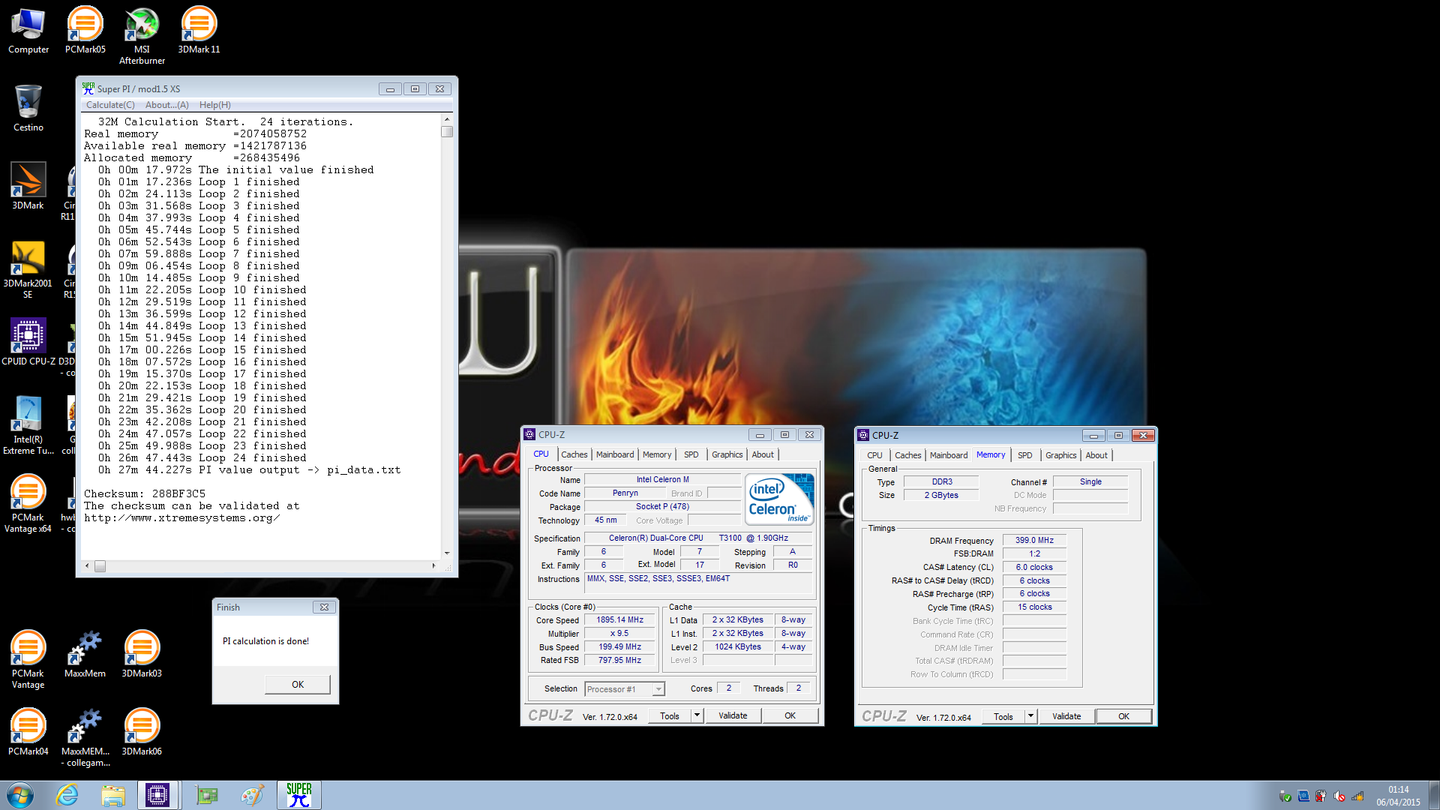The image size is (1440, 810).
Task: Click Tools button in left CPU-Z
Action: [x=670, y=715]
